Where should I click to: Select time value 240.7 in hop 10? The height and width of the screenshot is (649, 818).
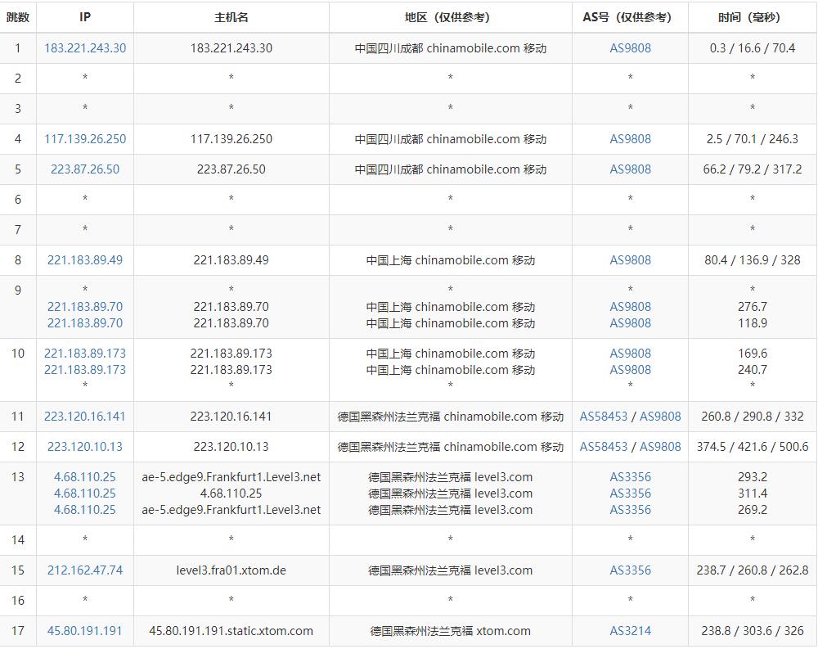coord(753,370)
